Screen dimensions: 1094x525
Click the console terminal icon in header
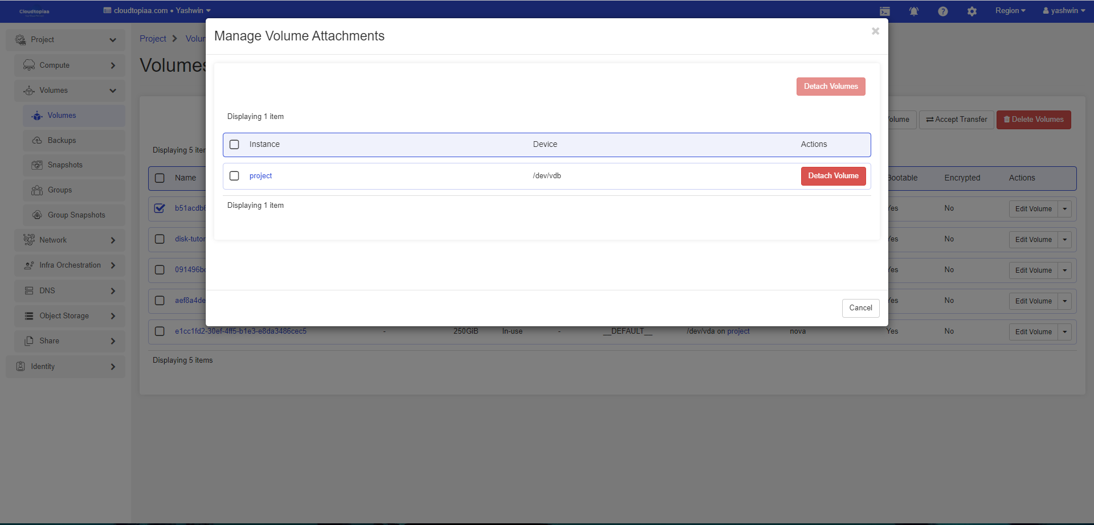[x=884, y=11]
